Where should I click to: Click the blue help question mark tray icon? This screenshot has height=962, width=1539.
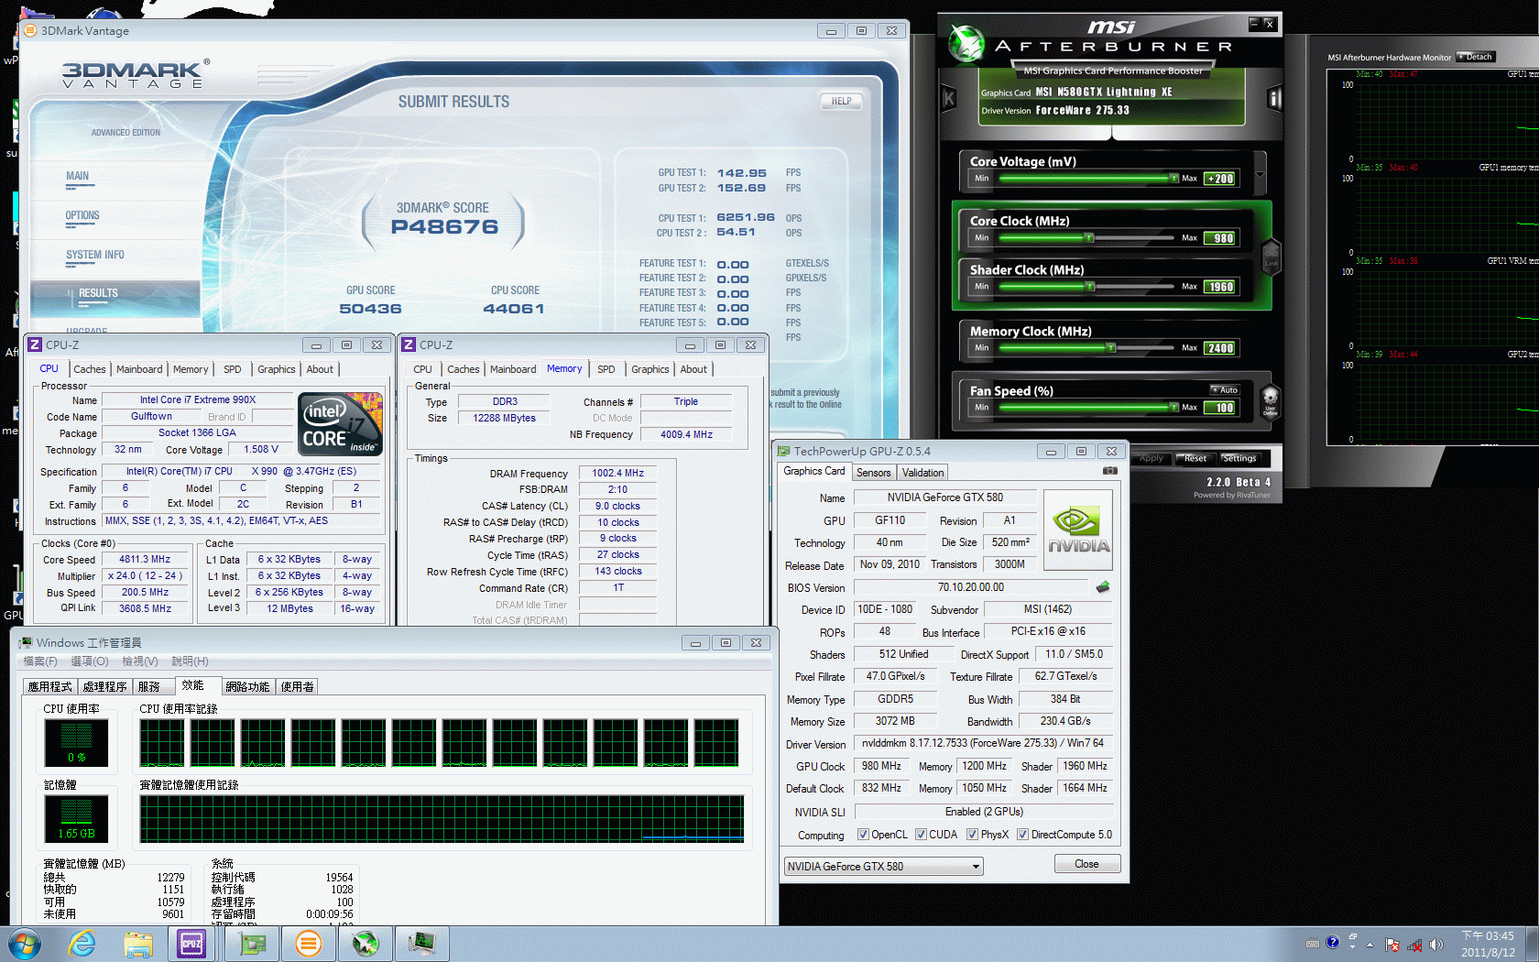(x=1333, y=943)
